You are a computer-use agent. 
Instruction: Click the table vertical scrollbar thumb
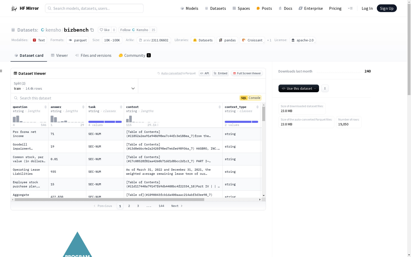[264, 114]
